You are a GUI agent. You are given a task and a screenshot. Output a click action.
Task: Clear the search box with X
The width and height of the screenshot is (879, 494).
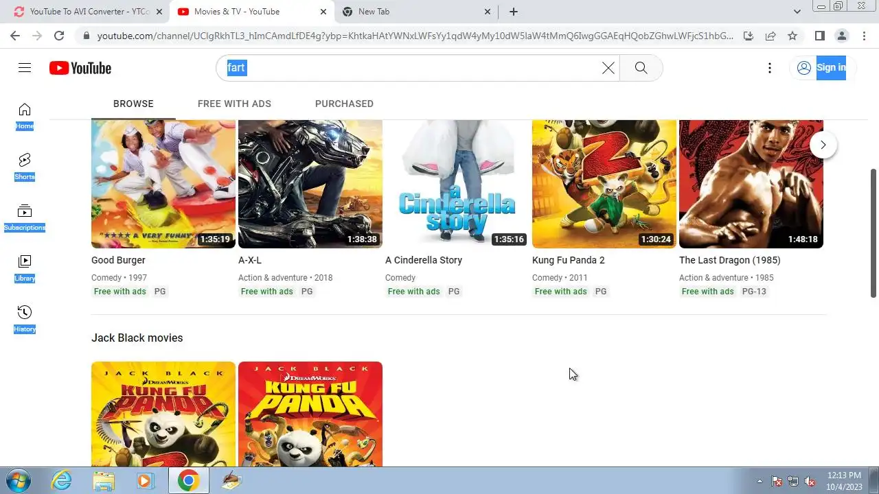608,68
